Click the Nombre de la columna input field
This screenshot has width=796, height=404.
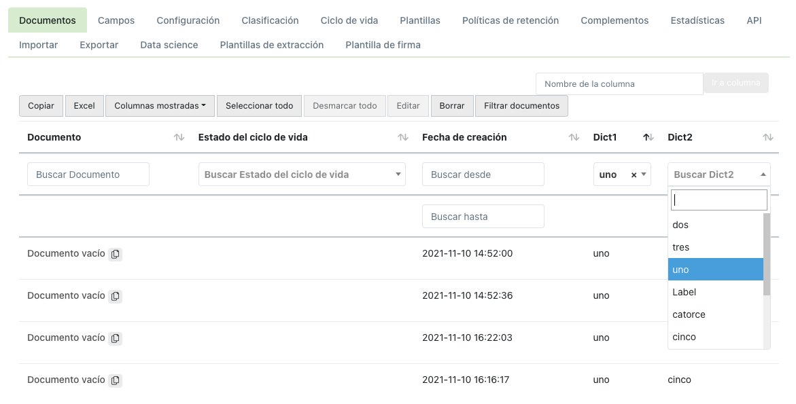[x=619, y=83]
